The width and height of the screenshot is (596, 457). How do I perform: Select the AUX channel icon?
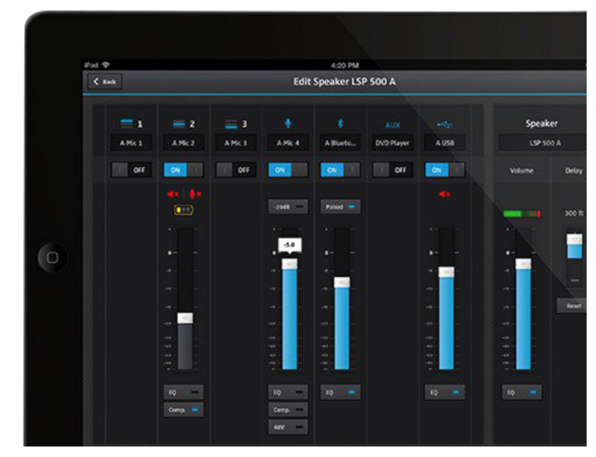point(393,125)
